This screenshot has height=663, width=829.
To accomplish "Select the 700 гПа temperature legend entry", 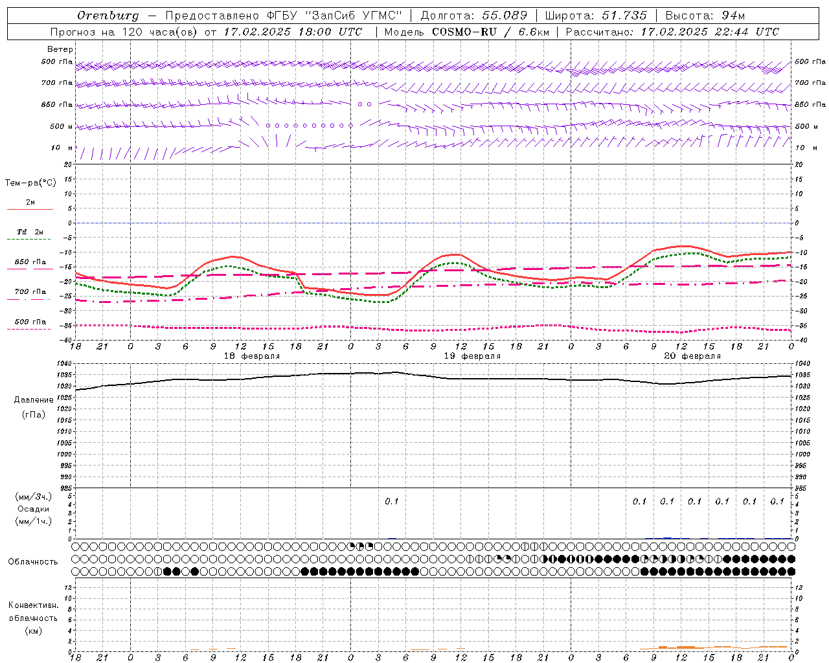I will click(x=30, y=292).
